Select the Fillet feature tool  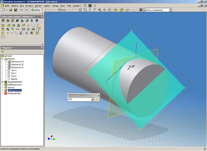(x=9, y=25)
